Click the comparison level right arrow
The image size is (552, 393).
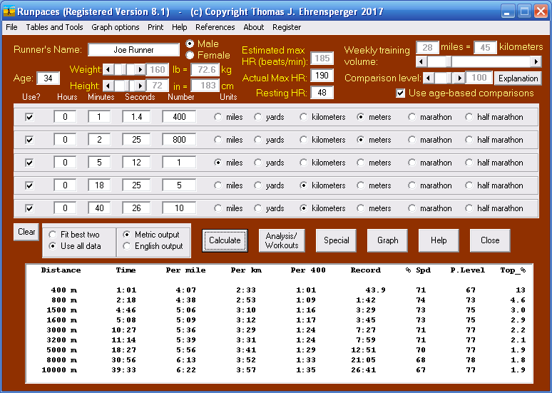point(460,78)
